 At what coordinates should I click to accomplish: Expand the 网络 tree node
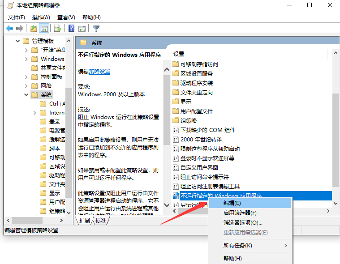click(x=26, y=86)
